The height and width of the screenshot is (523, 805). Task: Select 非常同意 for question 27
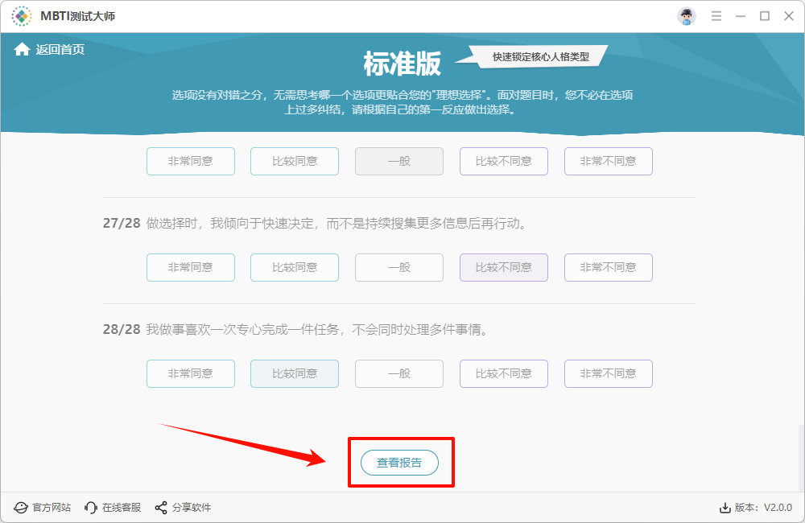click(190, 267)
